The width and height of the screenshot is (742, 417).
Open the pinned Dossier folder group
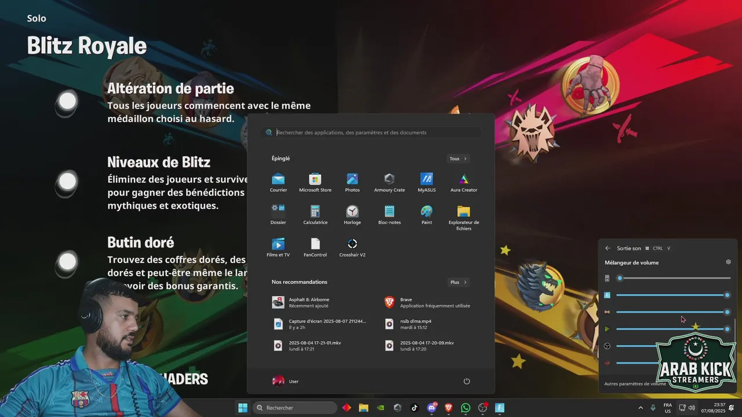[x=278, y=215]
